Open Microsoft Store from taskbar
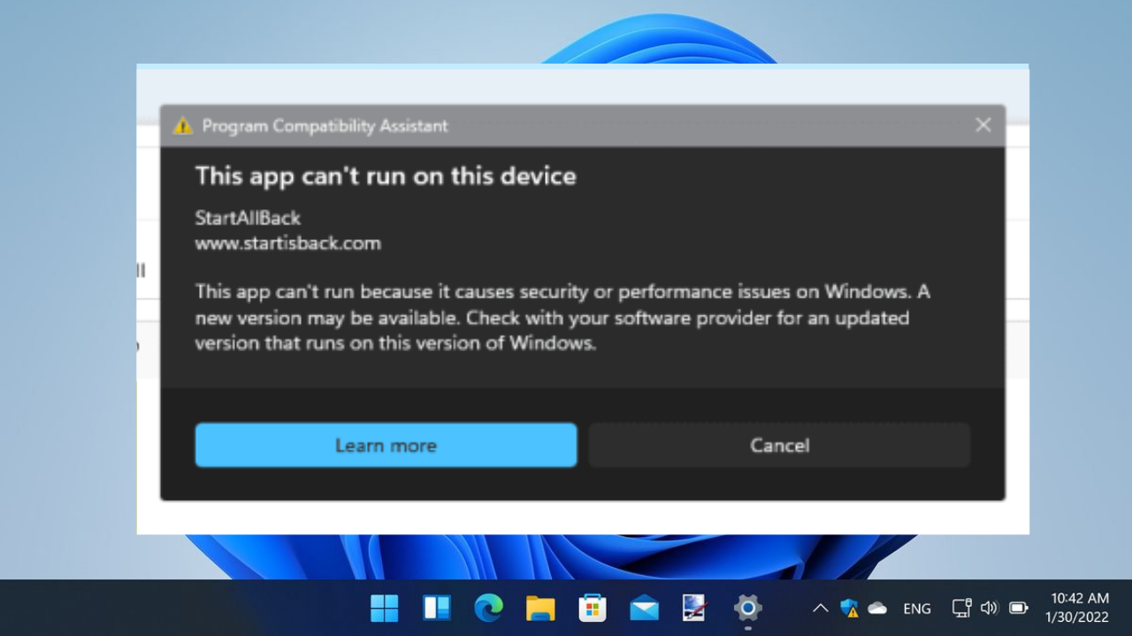The width and height of the screenshot is (1132, 636). click(592, 608)
